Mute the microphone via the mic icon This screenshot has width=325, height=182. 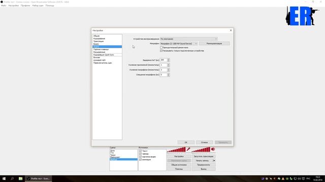click(x=188, y=149)
